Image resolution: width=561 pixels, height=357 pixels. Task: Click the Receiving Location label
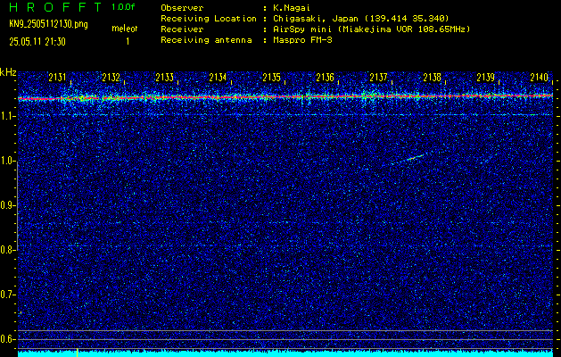coord(209,18)
